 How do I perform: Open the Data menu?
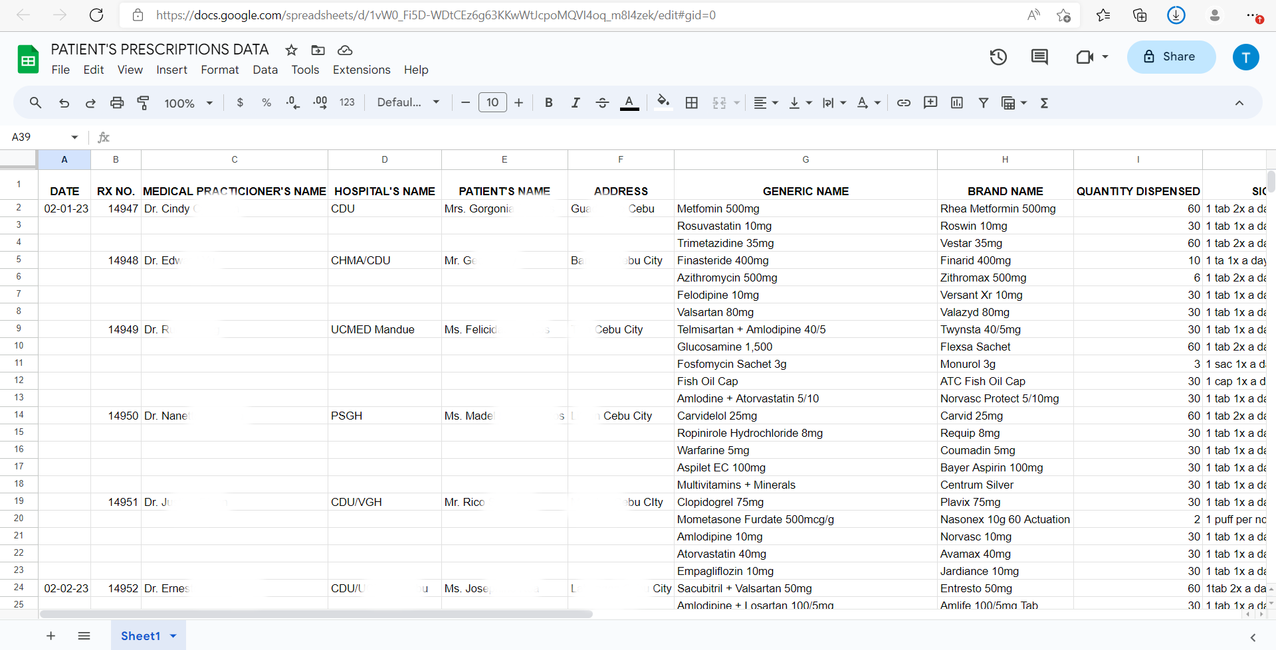(265, 70)
